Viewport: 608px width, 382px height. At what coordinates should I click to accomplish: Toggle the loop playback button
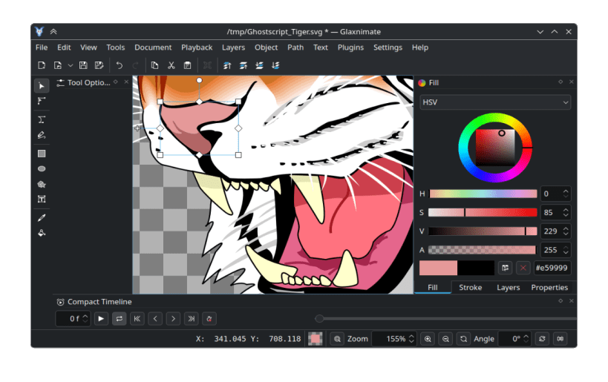[x=119, y=319]
